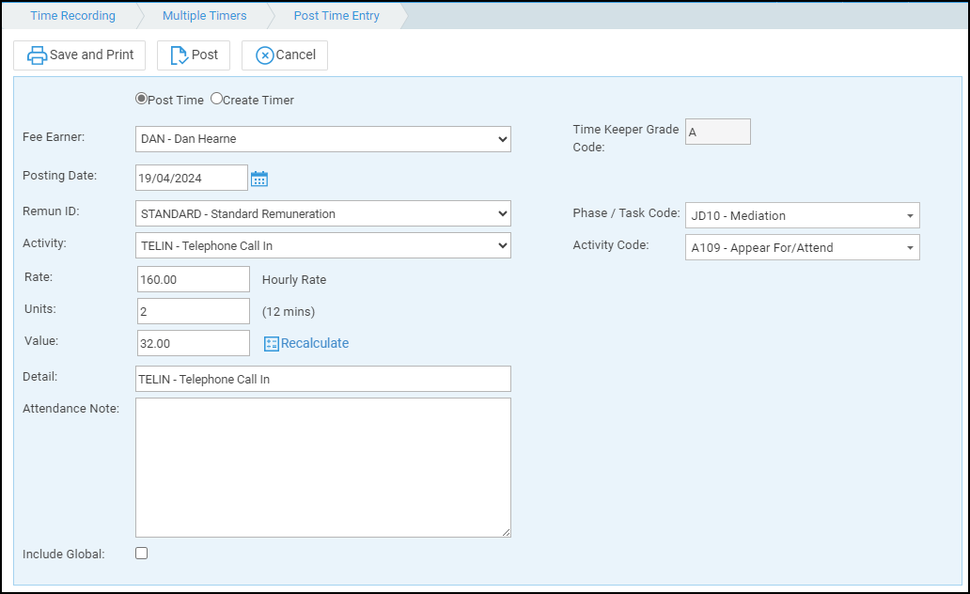Image resolution: width=970 pixels, height=594 pixels.
Task: Click the printer icon on Save and Print
Action: tap(37, 55)
